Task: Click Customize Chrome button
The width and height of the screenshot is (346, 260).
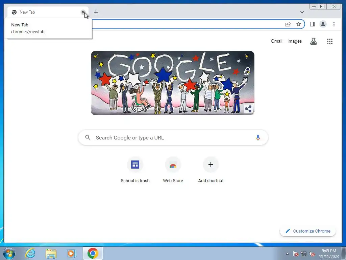Action: point(308,231)
